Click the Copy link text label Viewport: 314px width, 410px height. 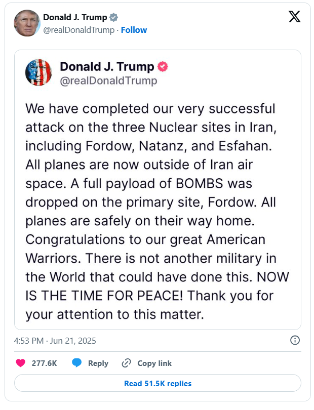tap(154, 363)
